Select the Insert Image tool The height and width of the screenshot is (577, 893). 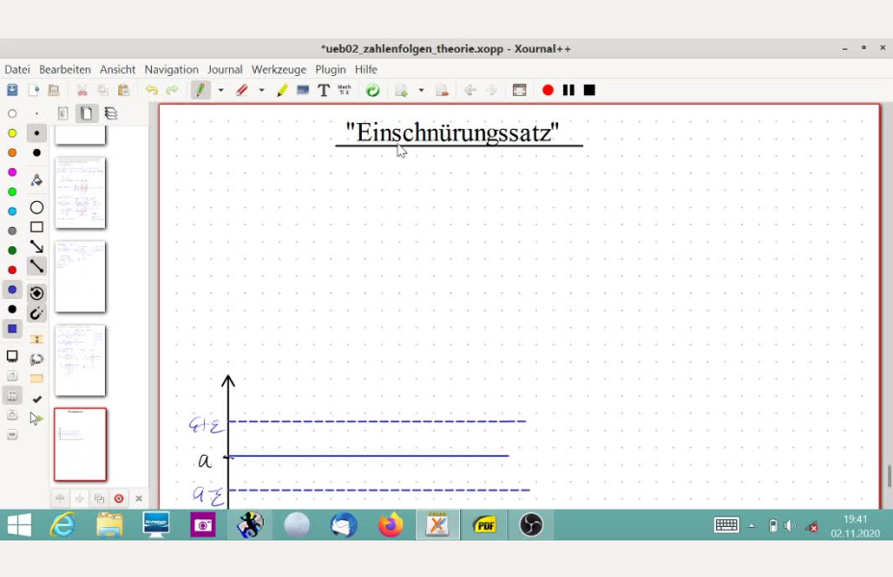pyautogui.click(x=303, y=89)
